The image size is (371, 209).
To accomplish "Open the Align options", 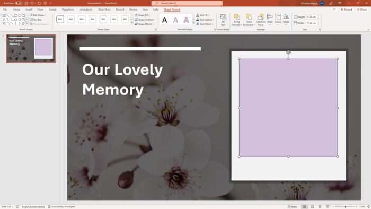I will [x=270, y=20].
